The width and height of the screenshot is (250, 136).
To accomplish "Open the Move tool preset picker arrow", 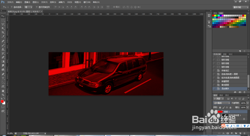I will 8,7.
